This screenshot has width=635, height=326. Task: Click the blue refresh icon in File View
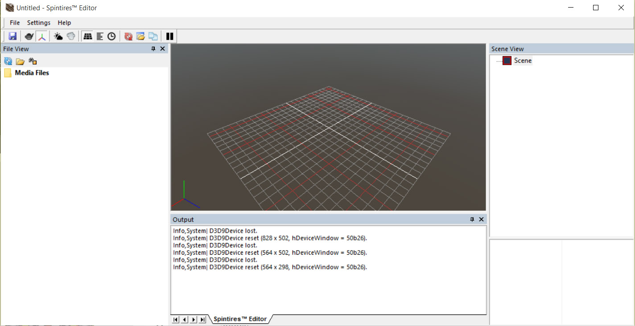[8, 61]
